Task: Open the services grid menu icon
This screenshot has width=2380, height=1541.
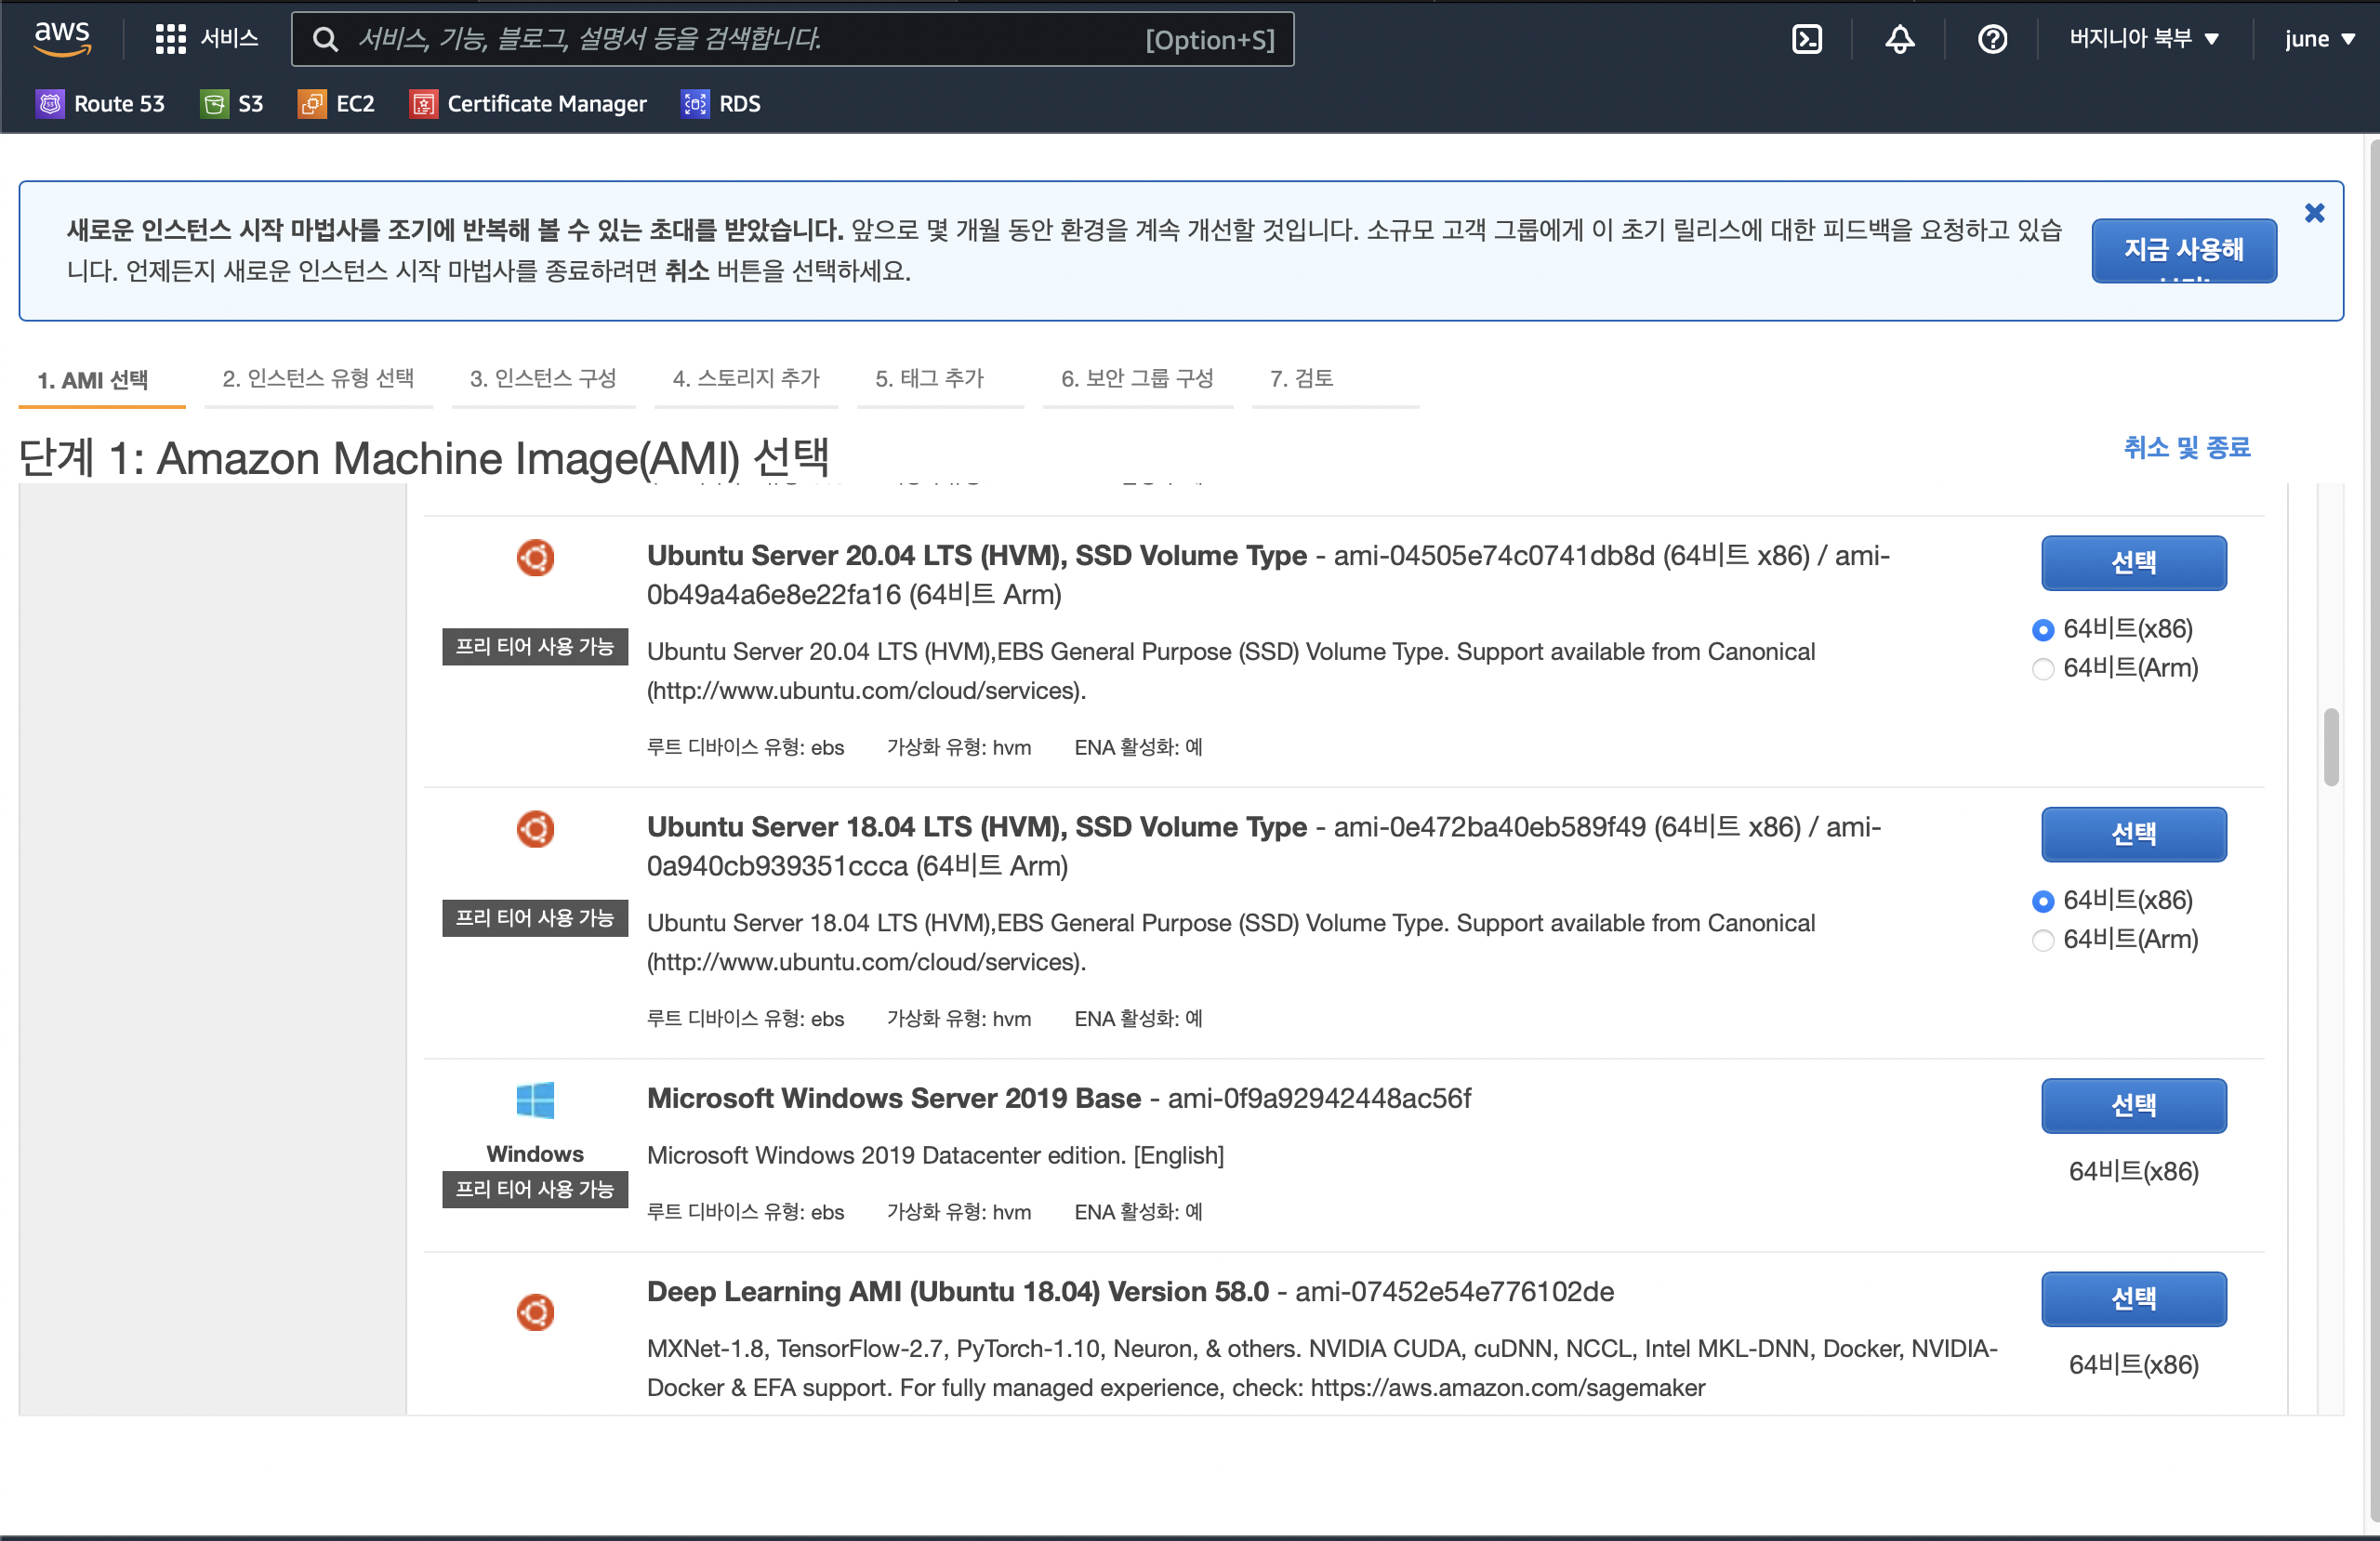Action: pos(170,39)
